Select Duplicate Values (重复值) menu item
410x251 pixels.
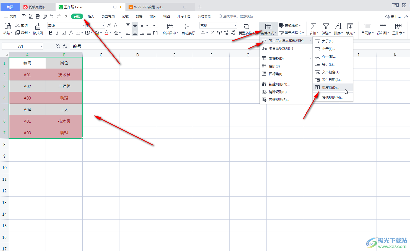tap(333, 87)
